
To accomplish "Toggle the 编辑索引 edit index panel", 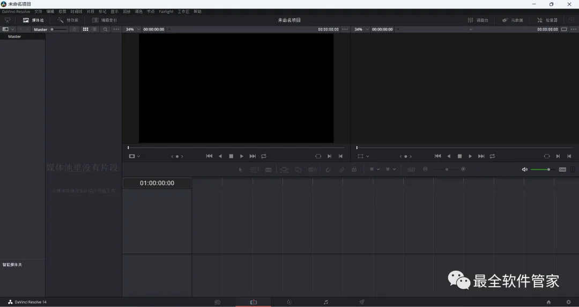I will coord(105,20).
